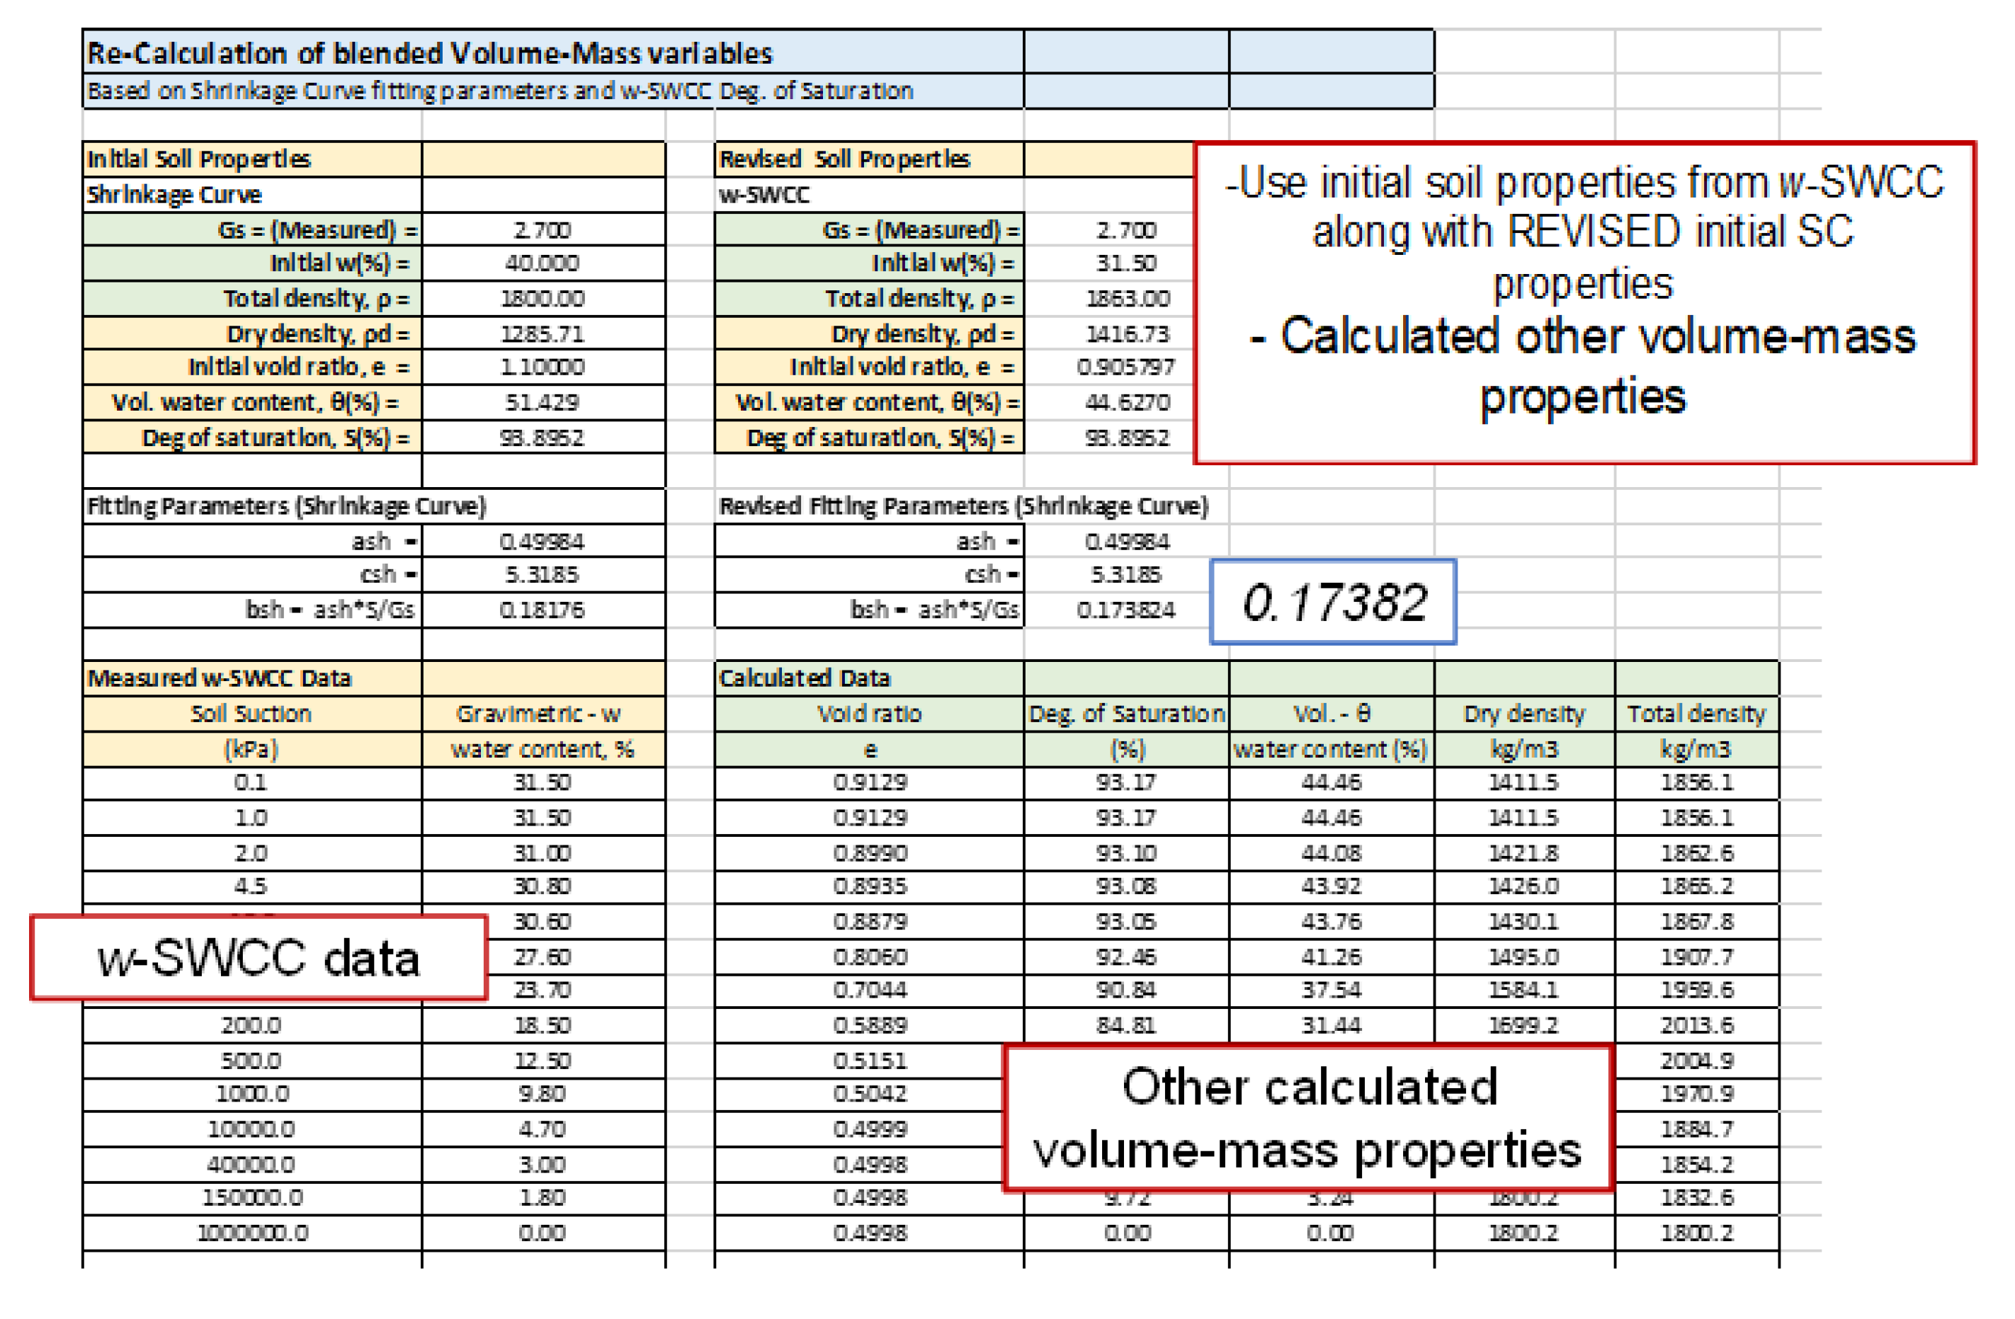The width and height of the screenshot is (2015, 1319).
Task: Click the Soil Suction column header
Action: coord(251,714)
